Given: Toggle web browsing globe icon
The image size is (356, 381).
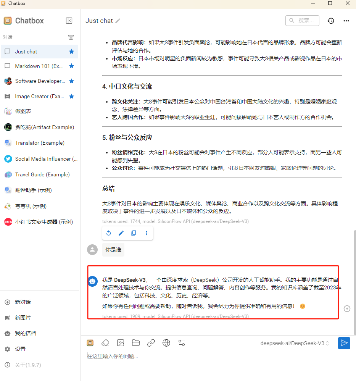Looking at the screenshot, I should (x=166, y=343).
